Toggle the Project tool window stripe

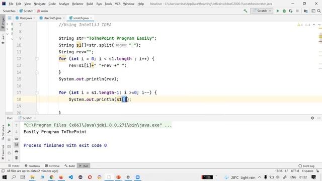(x=3, y=23)
